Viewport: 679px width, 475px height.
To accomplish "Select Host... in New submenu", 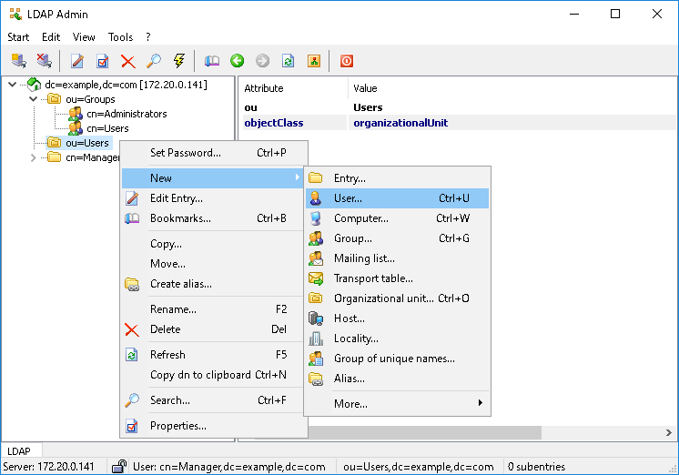I will pos(397,318).
